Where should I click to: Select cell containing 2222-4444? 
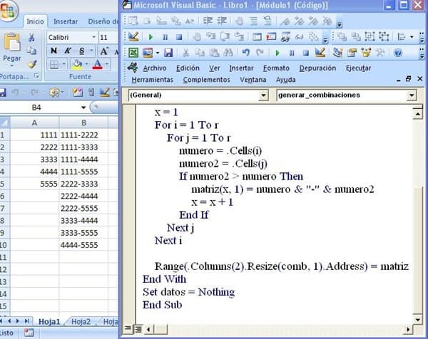[x=83, y=196]
